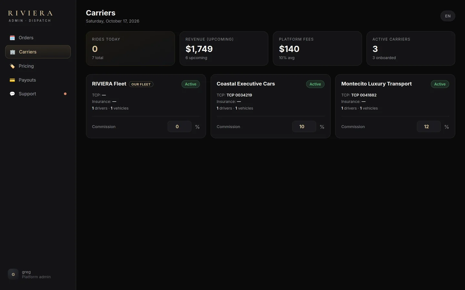Viewport: 465px width, 290px height.
Task: Click the Carriers page heading
Action: pyautogui.click(x=101, y=13)
